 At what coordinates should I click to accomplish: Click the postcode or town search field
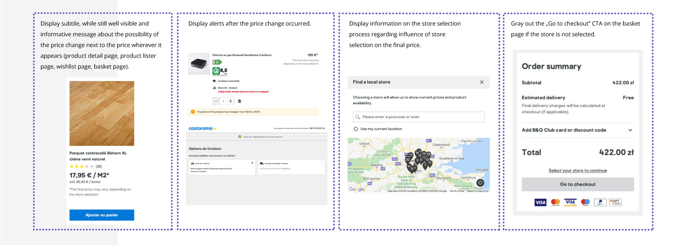(x=419, y=117)
